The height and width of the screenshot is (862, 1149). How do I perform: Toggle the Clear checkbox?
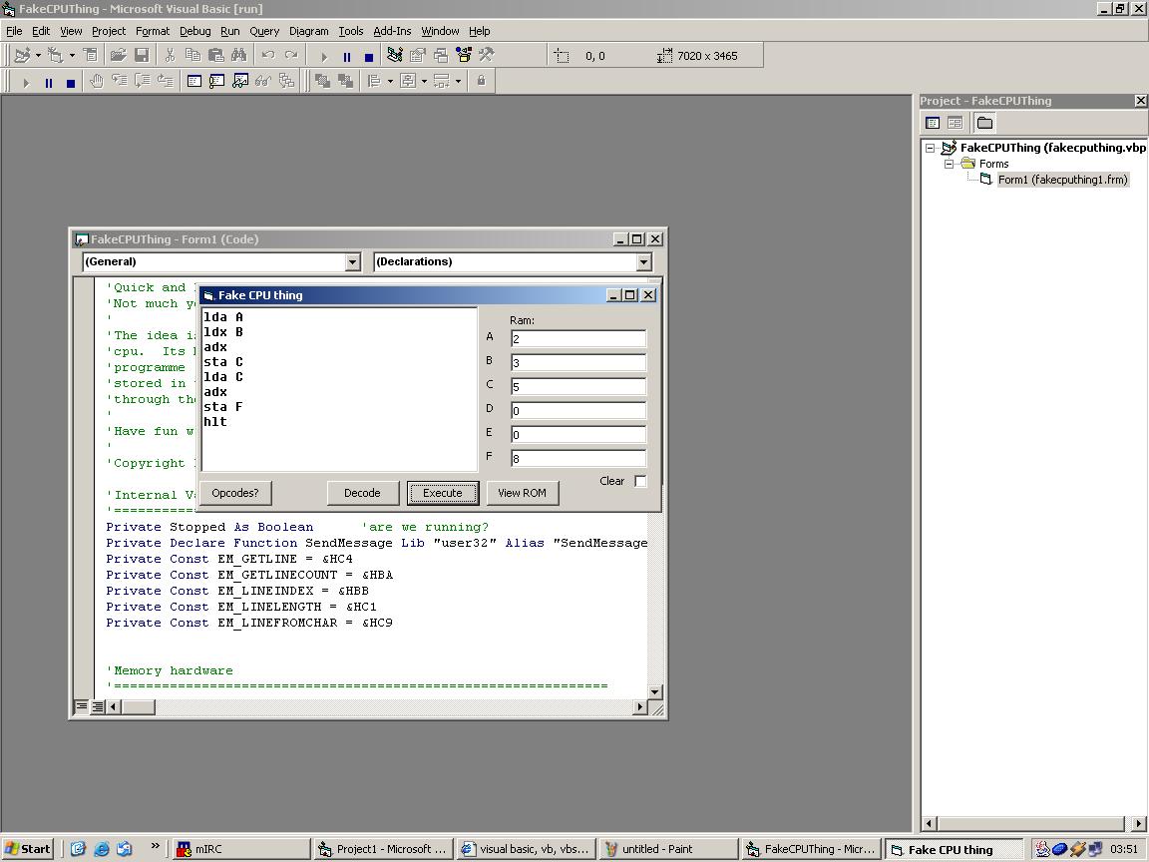[x=640, y=481]
